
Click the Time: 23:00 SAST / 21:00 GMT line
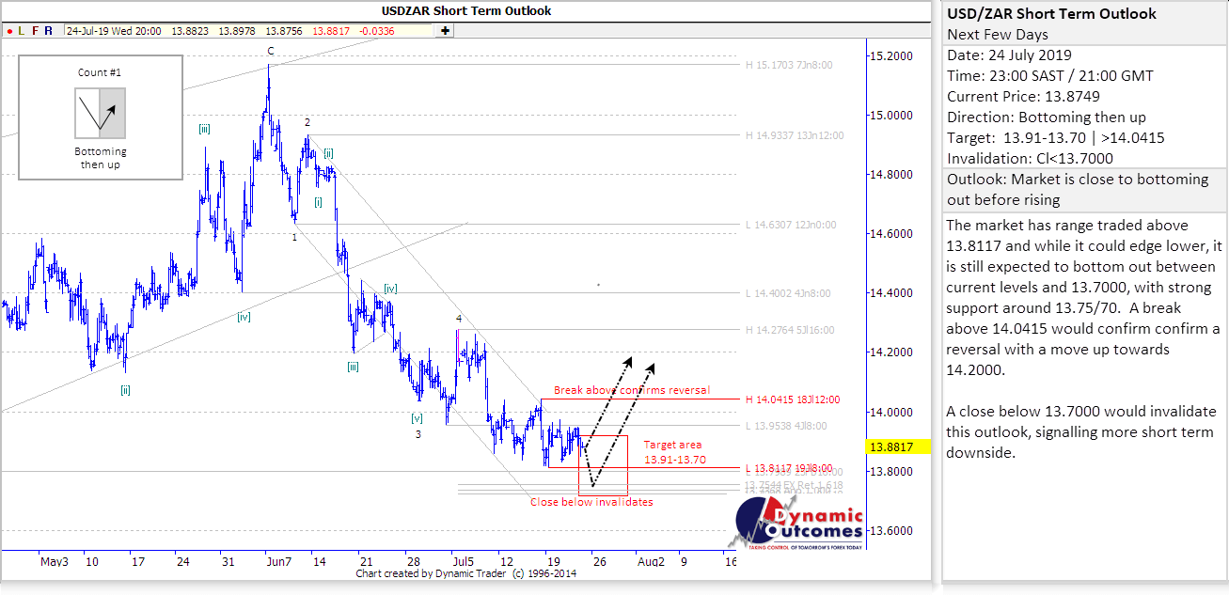point(1050,75)
